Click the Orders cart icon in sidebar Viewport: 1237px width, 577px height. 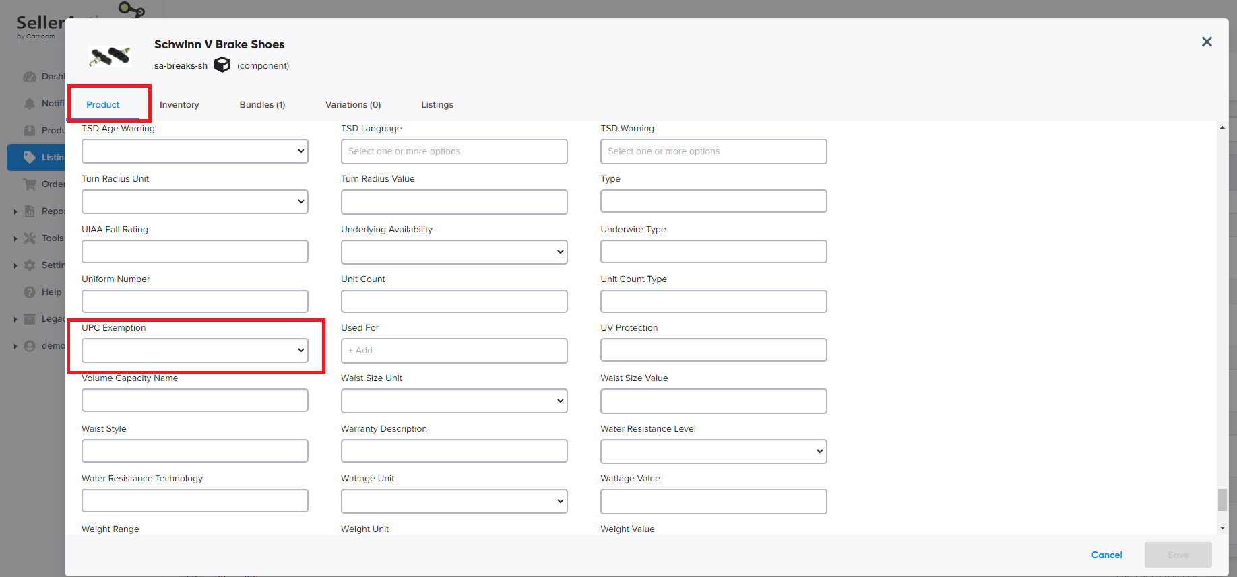click(30, 184)
